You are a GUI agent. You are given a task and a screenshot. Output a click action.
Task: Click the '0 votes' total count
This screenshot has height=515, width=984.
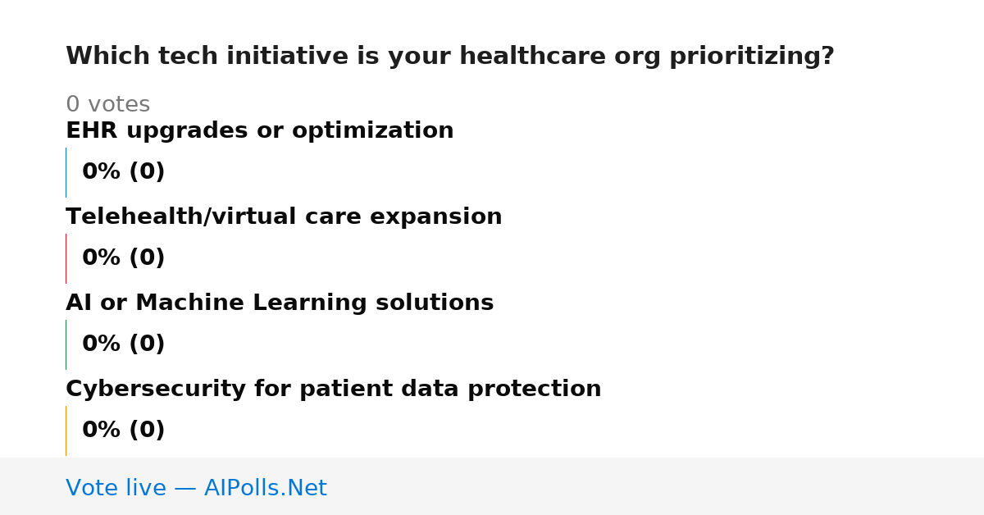pos(107,104)
